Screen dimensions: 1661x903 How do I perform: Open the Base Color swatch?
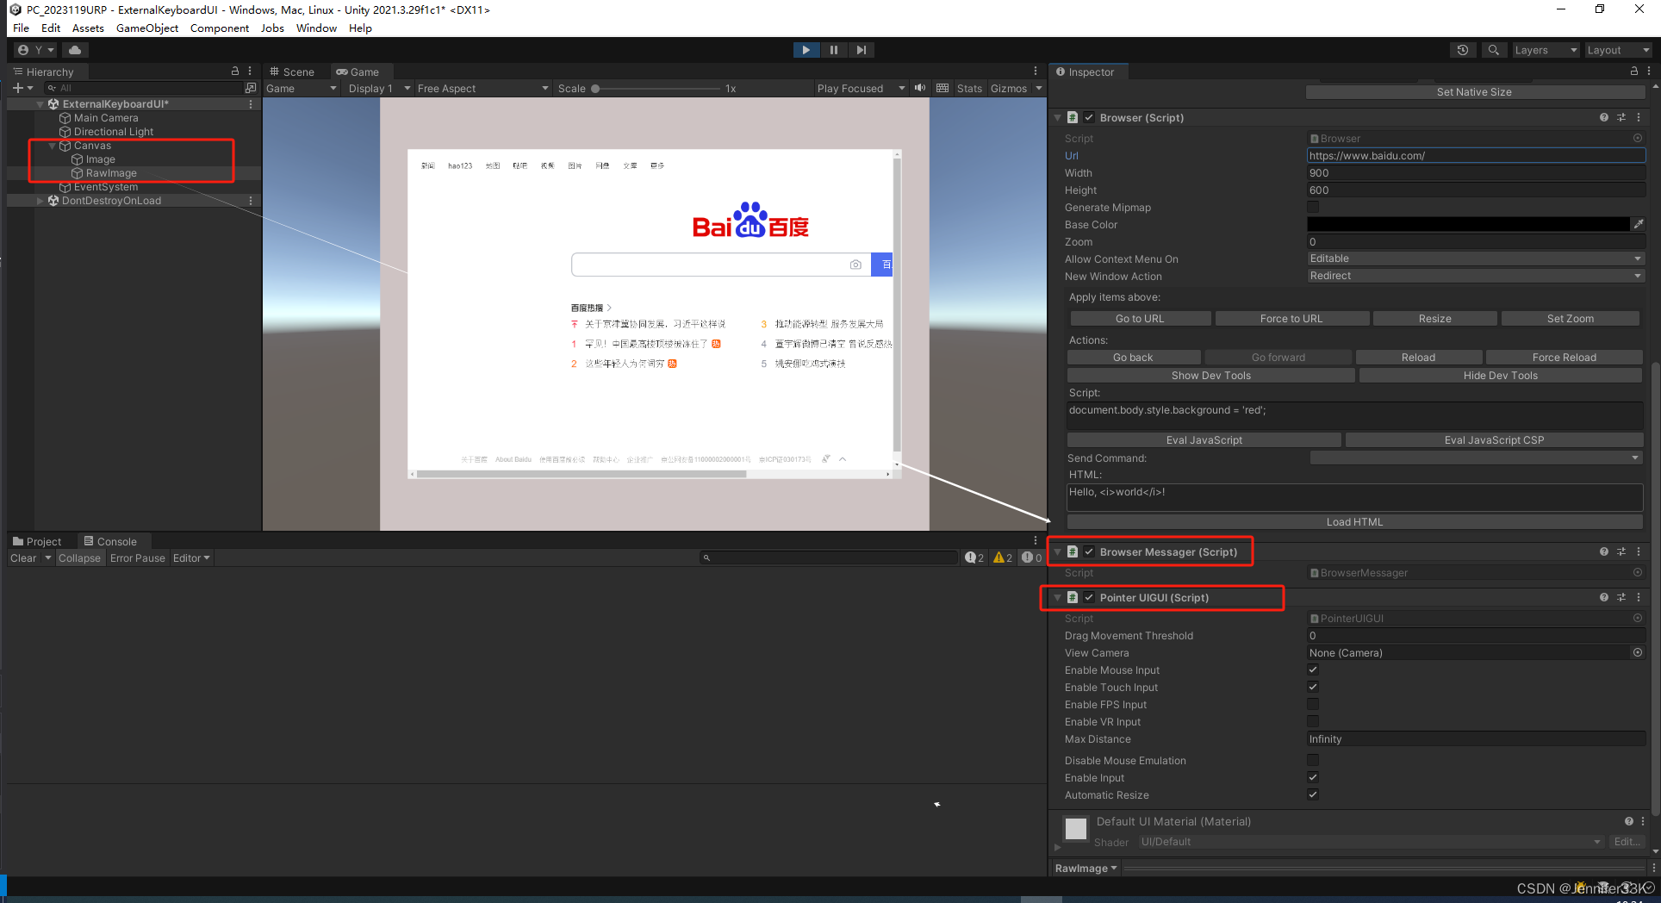tap(1467, 224)
